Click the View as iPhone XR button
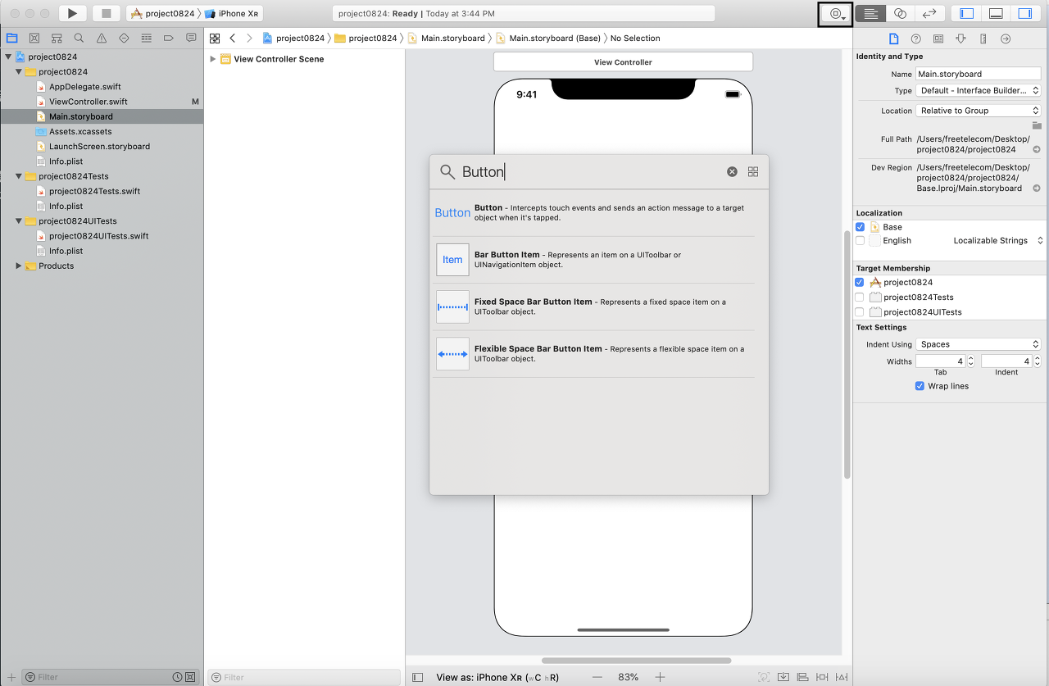 click(498, 678)
